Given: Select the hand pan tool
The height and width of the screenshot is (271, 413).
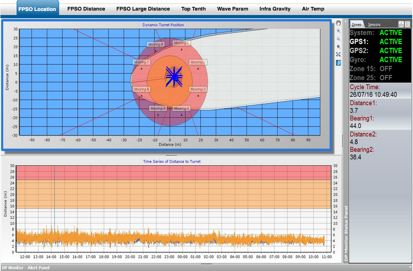Looking at the screenshot, I should coord(338,23).
